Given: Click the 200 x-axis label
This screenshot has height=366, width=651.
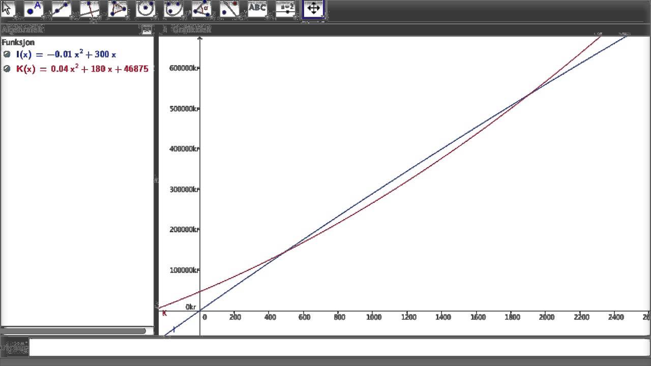Looking at the screenshot, I should [x=235, y=317].
